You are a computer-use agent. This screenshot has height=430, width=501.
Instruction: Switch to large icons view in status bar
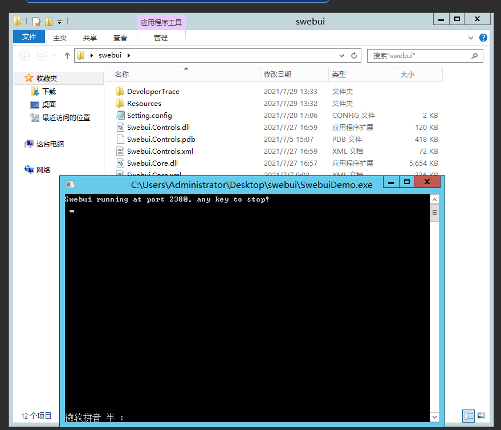[481, 416]
